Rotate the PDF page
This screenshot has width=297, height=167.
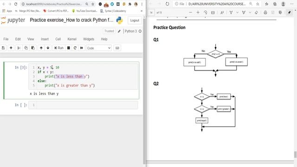pos(205,13)
